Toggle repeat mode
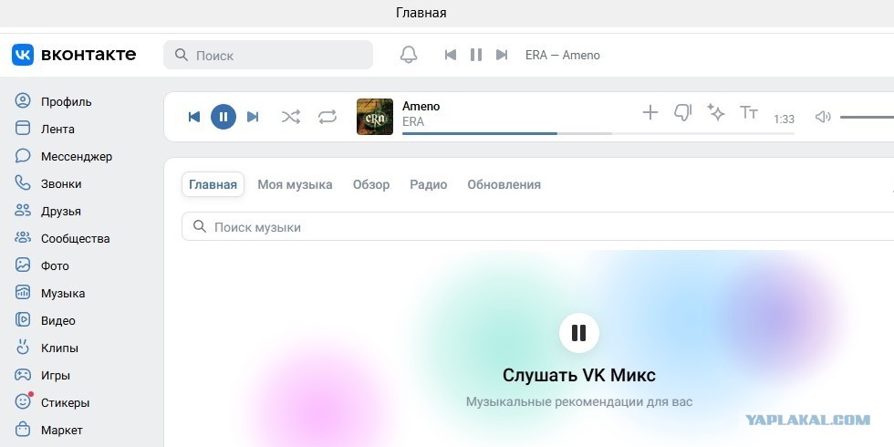 click(327, 117)
